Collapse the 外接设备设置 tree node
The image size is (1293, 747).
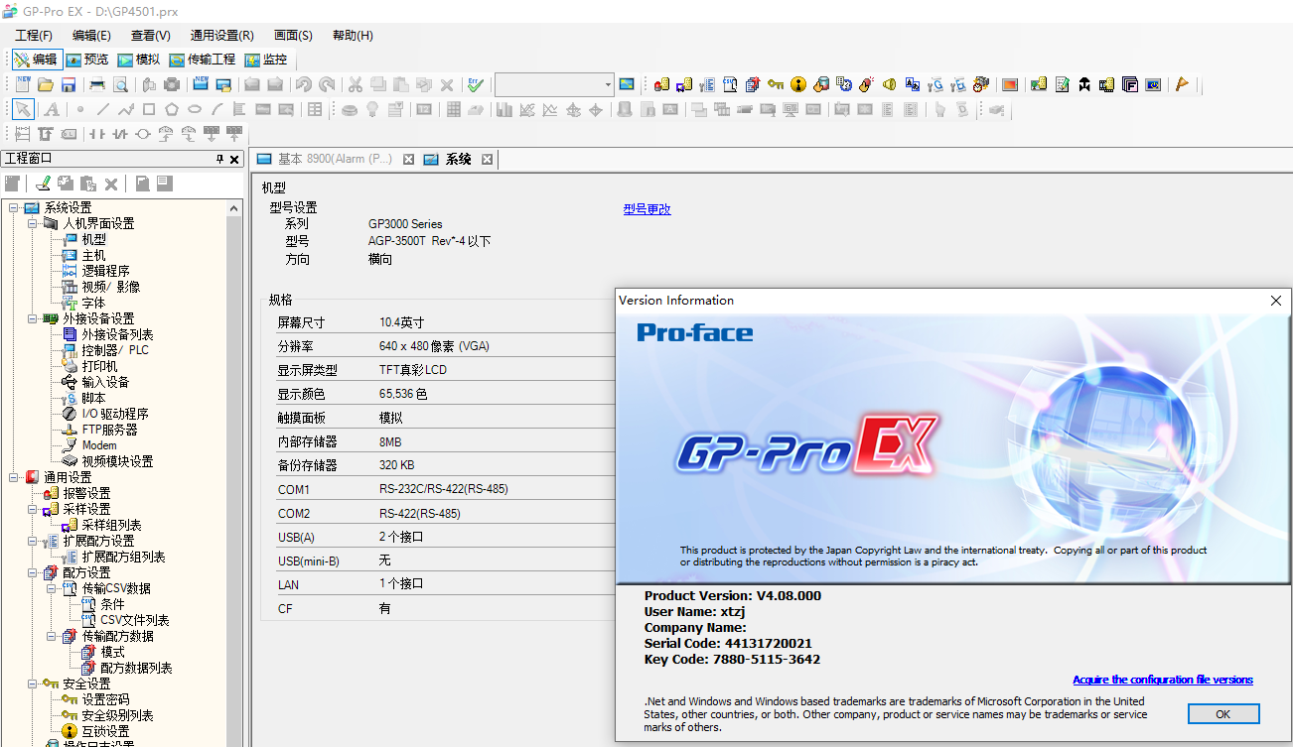pyautogui.click(x=33, y=318)
